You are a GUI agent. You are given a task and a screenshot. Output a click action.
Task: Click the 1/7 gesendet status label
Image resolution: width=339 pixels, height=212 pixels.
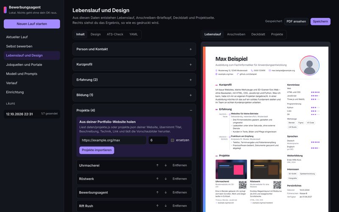pyautogui.click(x=49, y=114)
